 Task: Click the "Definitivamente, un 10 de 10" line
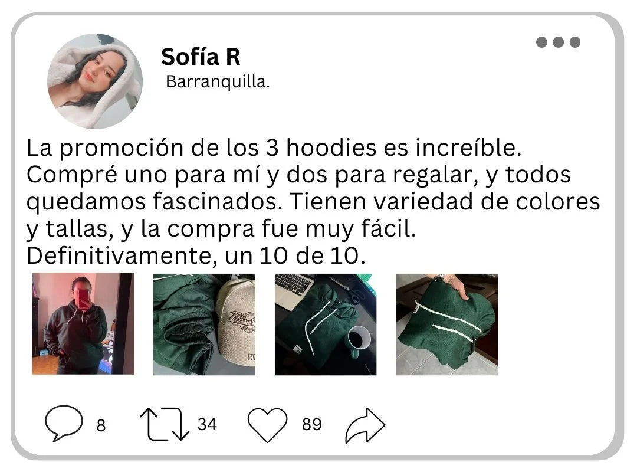tap(196, 255)
